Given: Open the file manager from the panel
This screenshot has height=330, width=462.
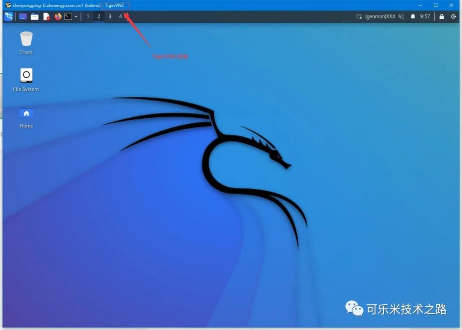Looking at the screenshot, I should (x=35, y=17).
